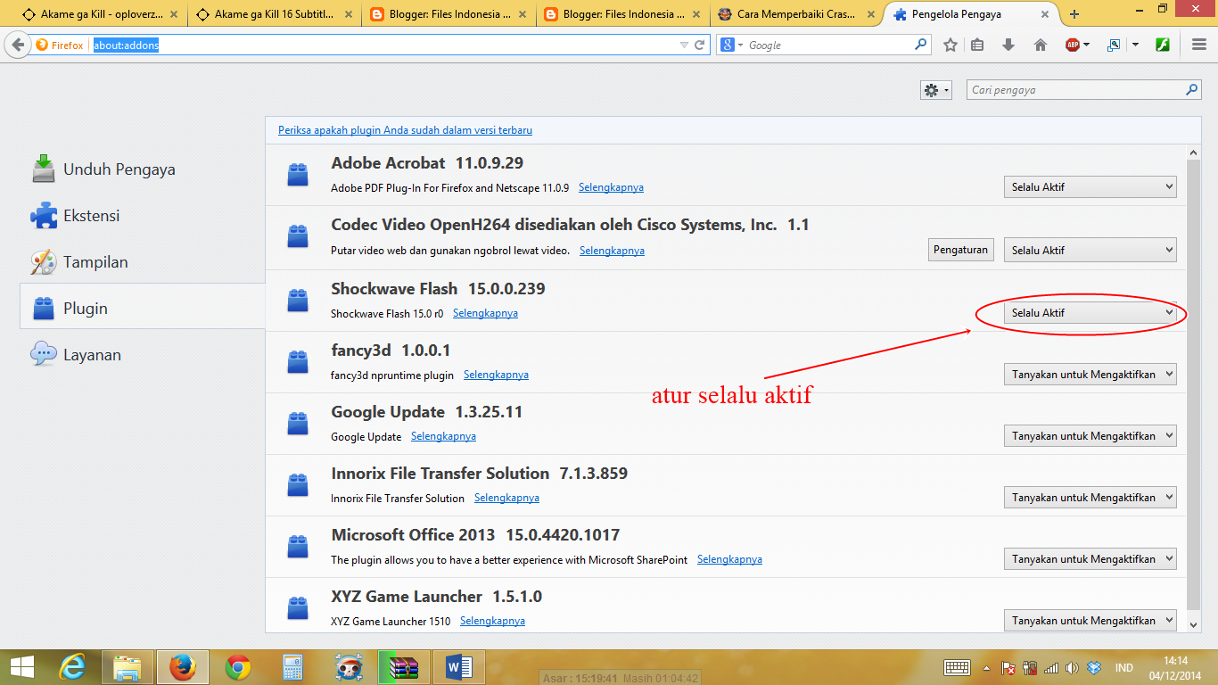The width and height of the screenshot is (1218, 685).
Task: Click the Adblock Plus ABP icon
Action: (1073, 45)
